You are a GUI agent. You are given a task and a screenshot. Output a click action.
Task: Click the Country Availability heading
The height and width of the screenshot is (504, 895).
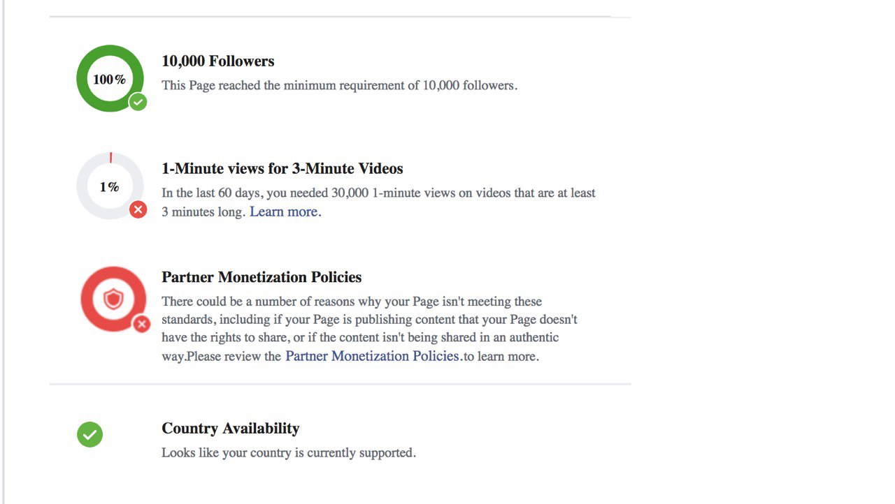tap(231, 429)
